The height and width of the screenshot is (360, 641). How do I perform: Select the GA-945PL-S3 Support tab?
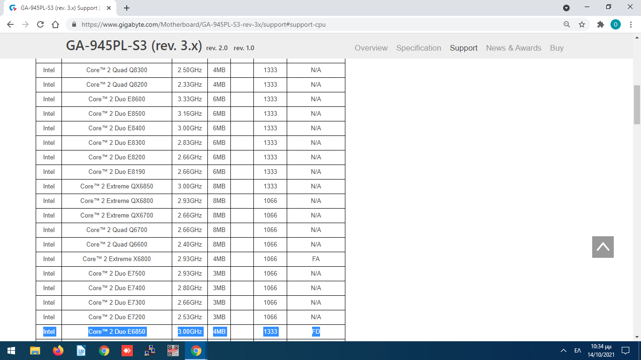[60, 8]
